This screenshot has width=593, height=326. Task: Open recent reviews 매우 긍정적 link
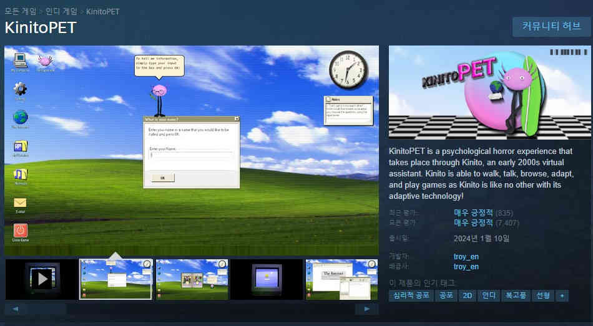pyautogui.click(x=474, y=213)
